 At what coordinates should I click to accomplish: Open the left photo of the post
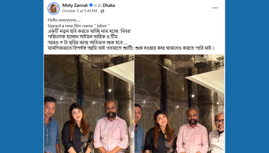[x=89, y=104]
